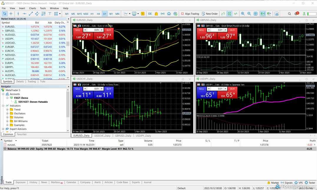This screenshot has height=190, width=317.
Task: Open a New Order
Action: pos(210,14)
